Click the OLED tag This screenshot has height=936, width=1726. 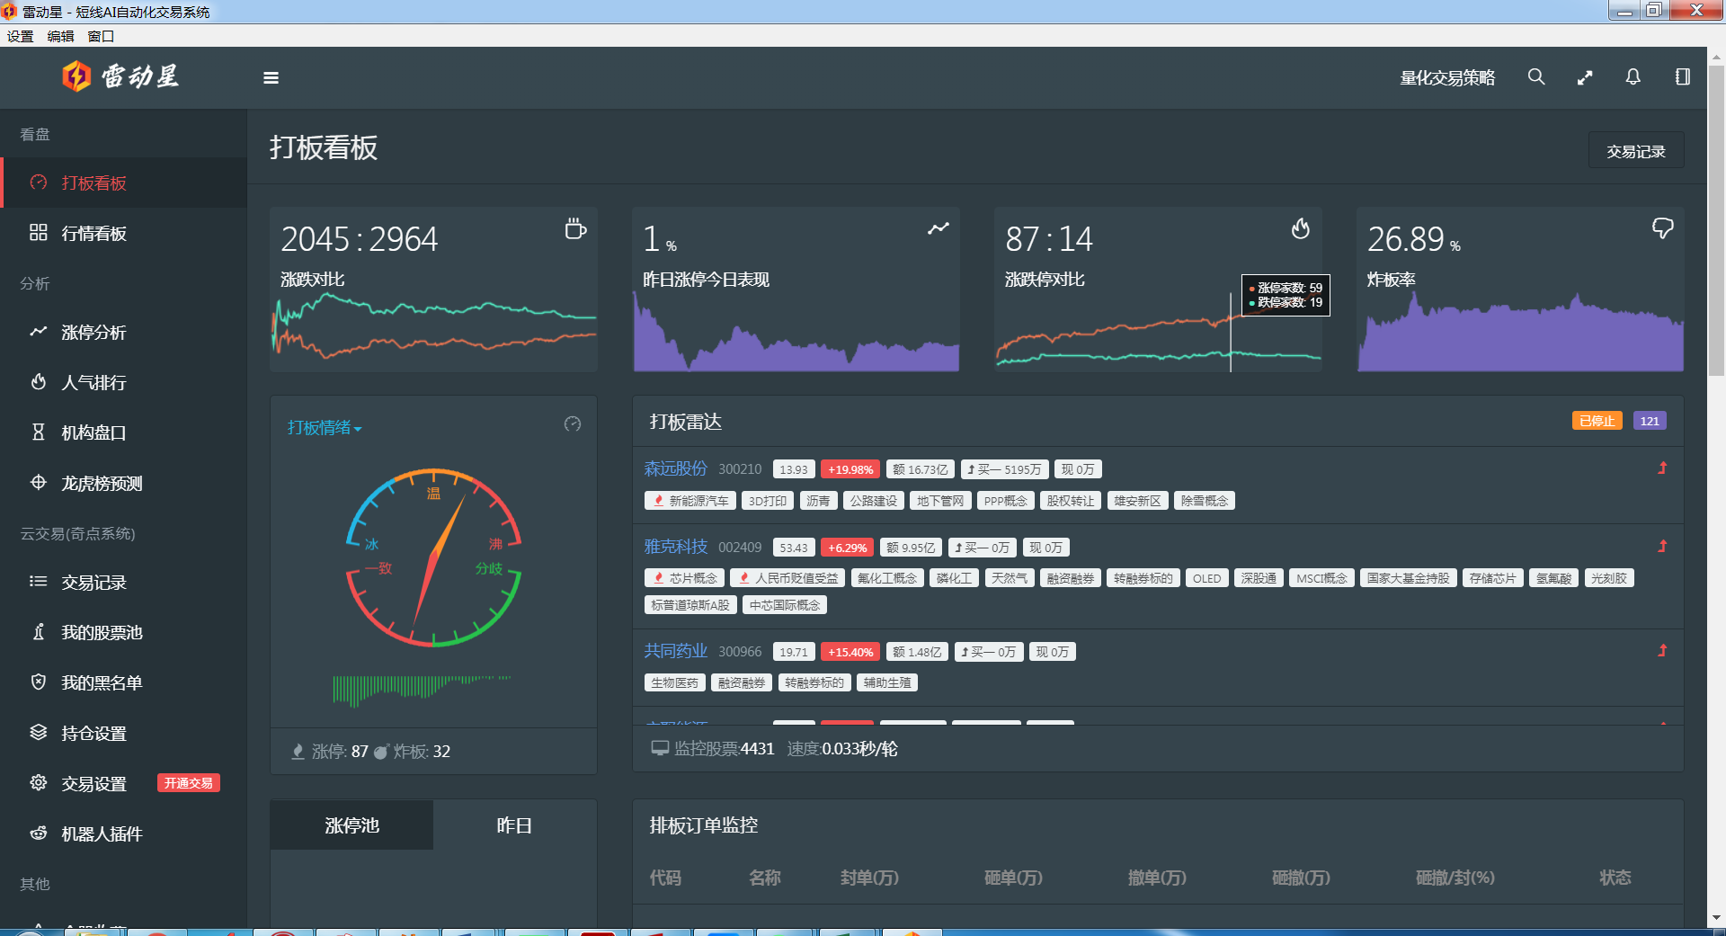pos(1206,578)
